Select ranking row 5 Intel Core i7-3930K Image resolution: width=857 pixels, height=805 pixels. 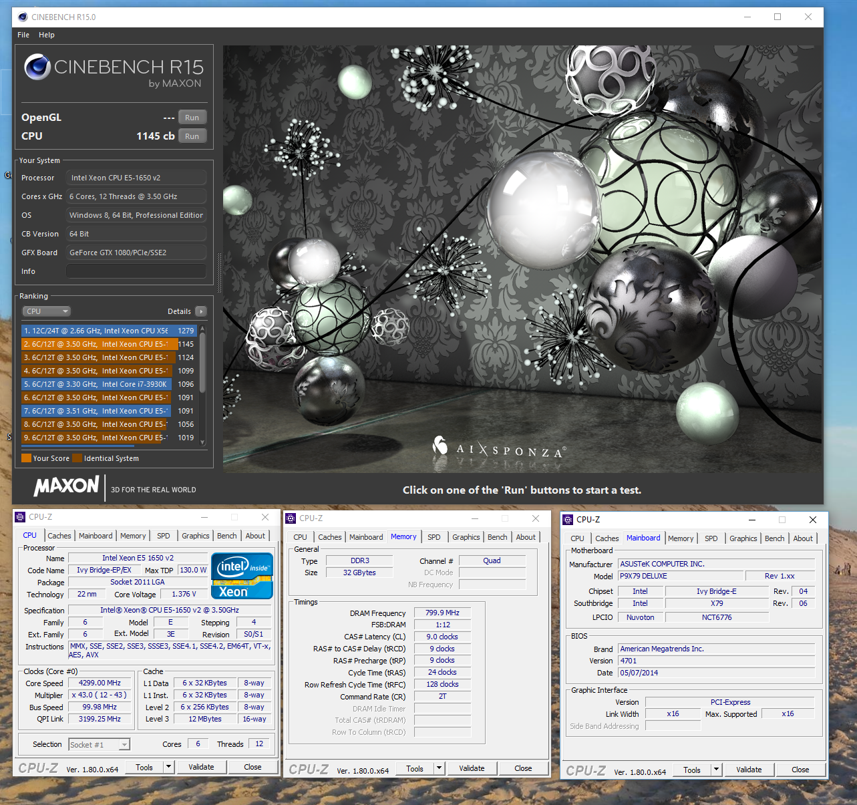click(x=108, y=384)
